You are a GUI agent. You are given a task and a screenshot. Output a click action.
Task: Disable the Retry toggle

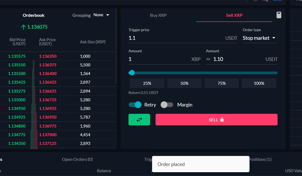[135, 105]
